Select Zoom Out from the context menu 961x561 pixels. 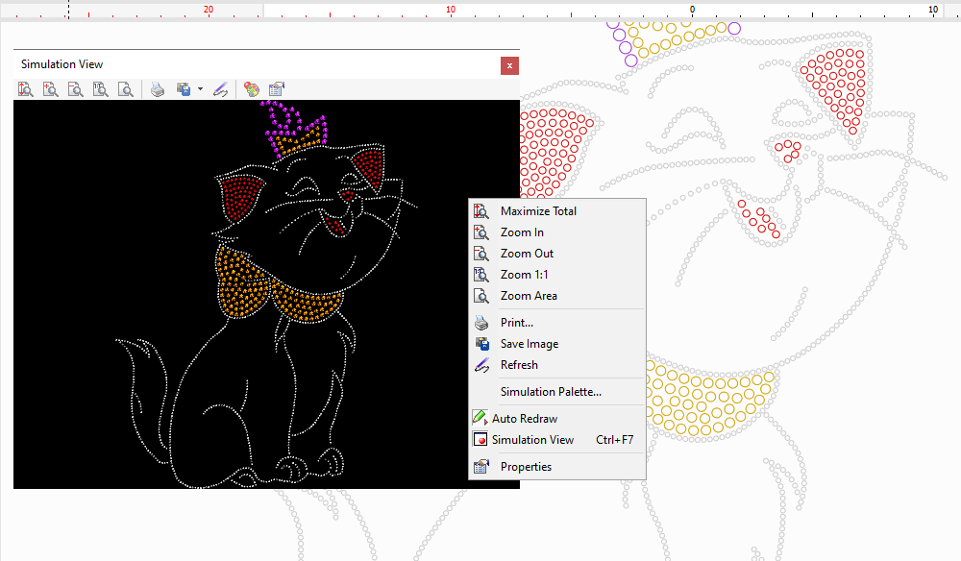557,254
